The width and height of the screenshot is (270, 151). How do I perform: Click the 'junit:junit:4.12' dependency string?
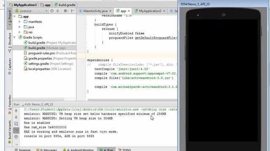click(133, 69)
